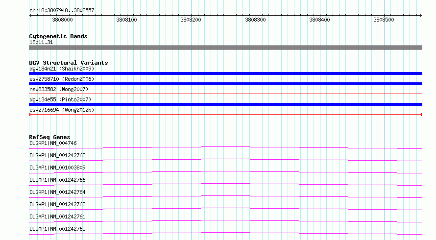Open transcript DLGAP1|NM_001242763

[57, 155]
